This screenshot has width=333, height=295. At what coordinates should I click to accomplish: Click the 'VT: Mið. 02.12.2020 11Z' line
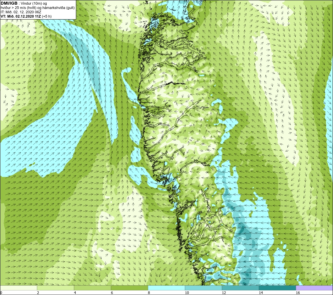(x=26, y=16)
